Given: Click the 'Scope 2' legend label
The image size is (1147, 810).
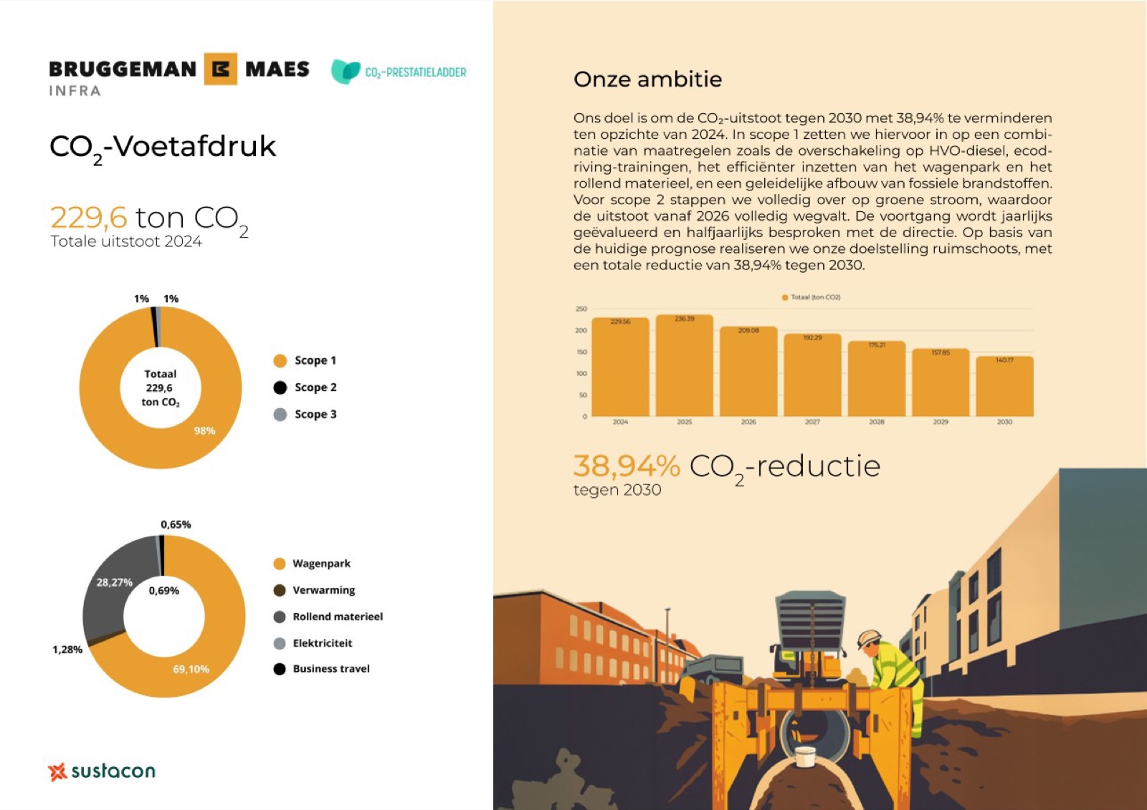Looking at the screenshot, I should click(x=315, y=387).
